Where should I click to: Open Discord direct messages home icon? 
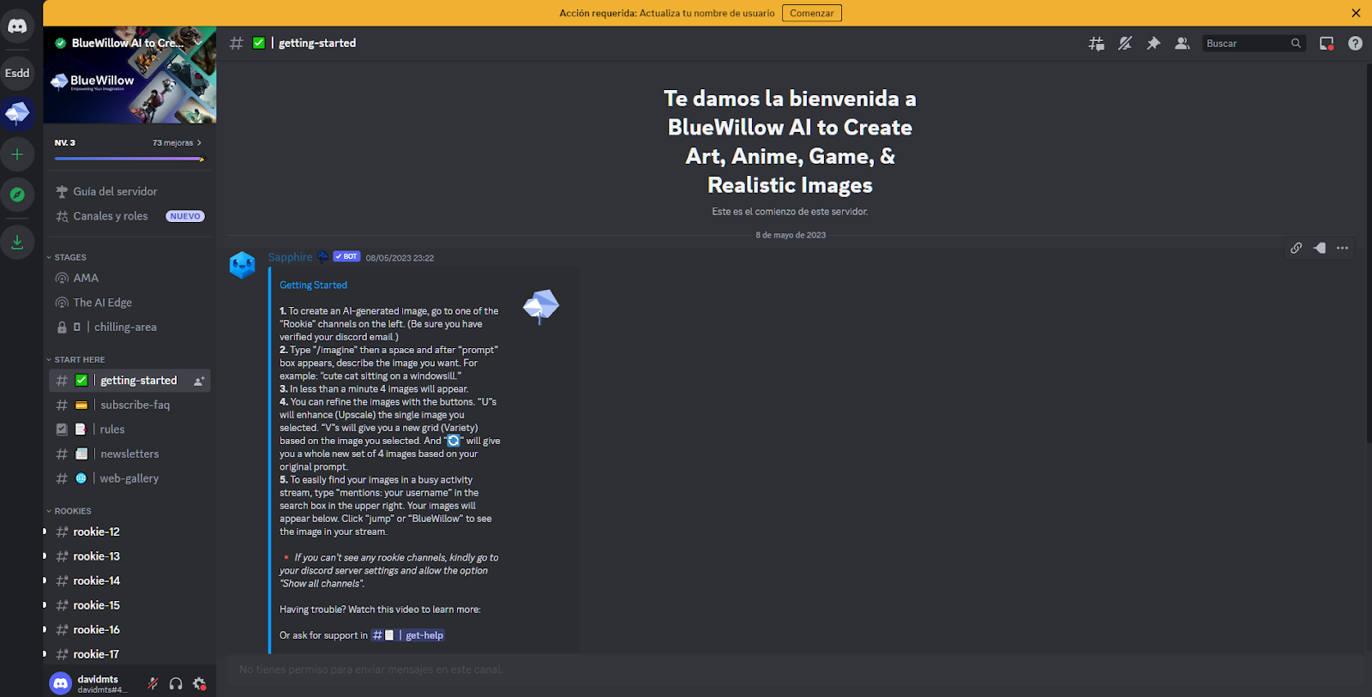coord(17,26)
